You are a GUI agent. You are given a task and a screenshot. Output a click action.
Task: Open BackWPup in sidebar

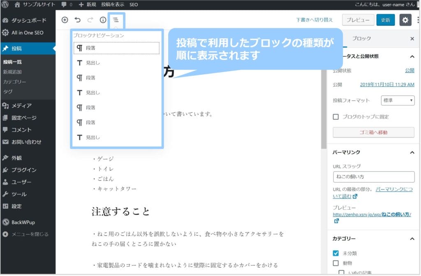[28, 222]
